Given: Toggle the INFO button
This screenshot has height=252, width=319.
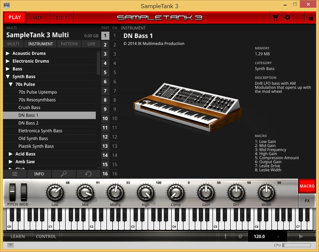Looking at the screenshot, I should tap(39, 174).
